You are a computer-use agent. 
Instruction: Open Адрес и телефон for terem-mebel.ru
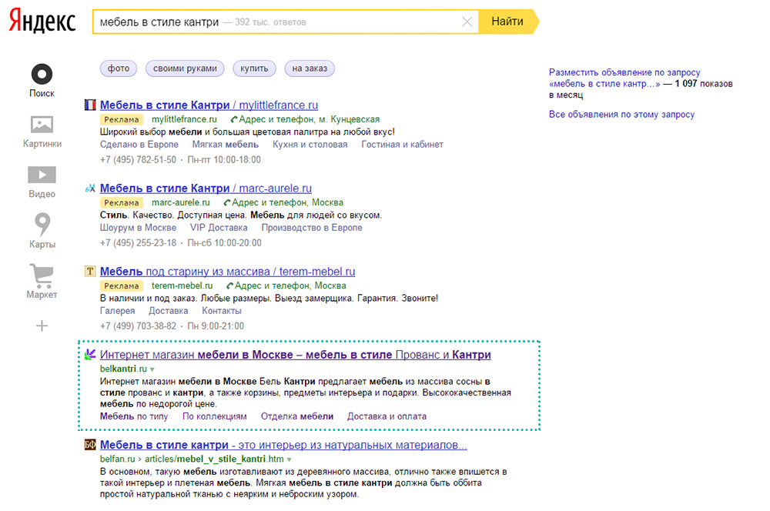286,286
